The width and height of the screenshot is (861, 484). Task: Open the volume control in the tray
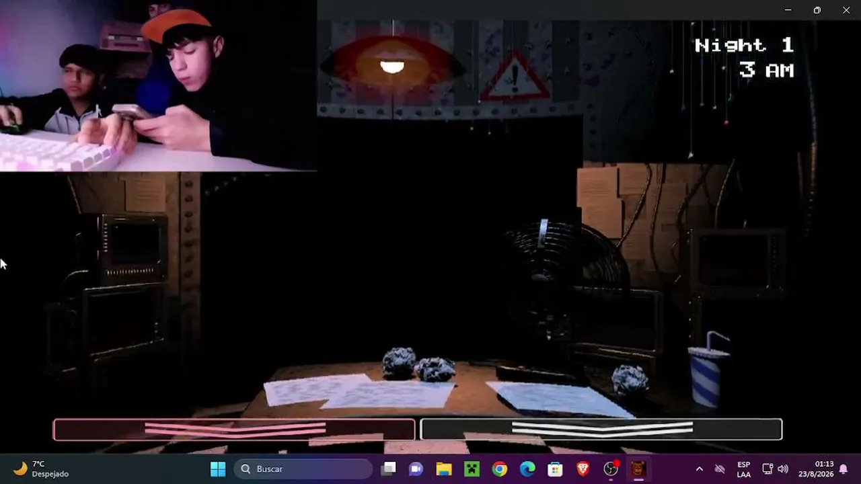pos(783,469)
